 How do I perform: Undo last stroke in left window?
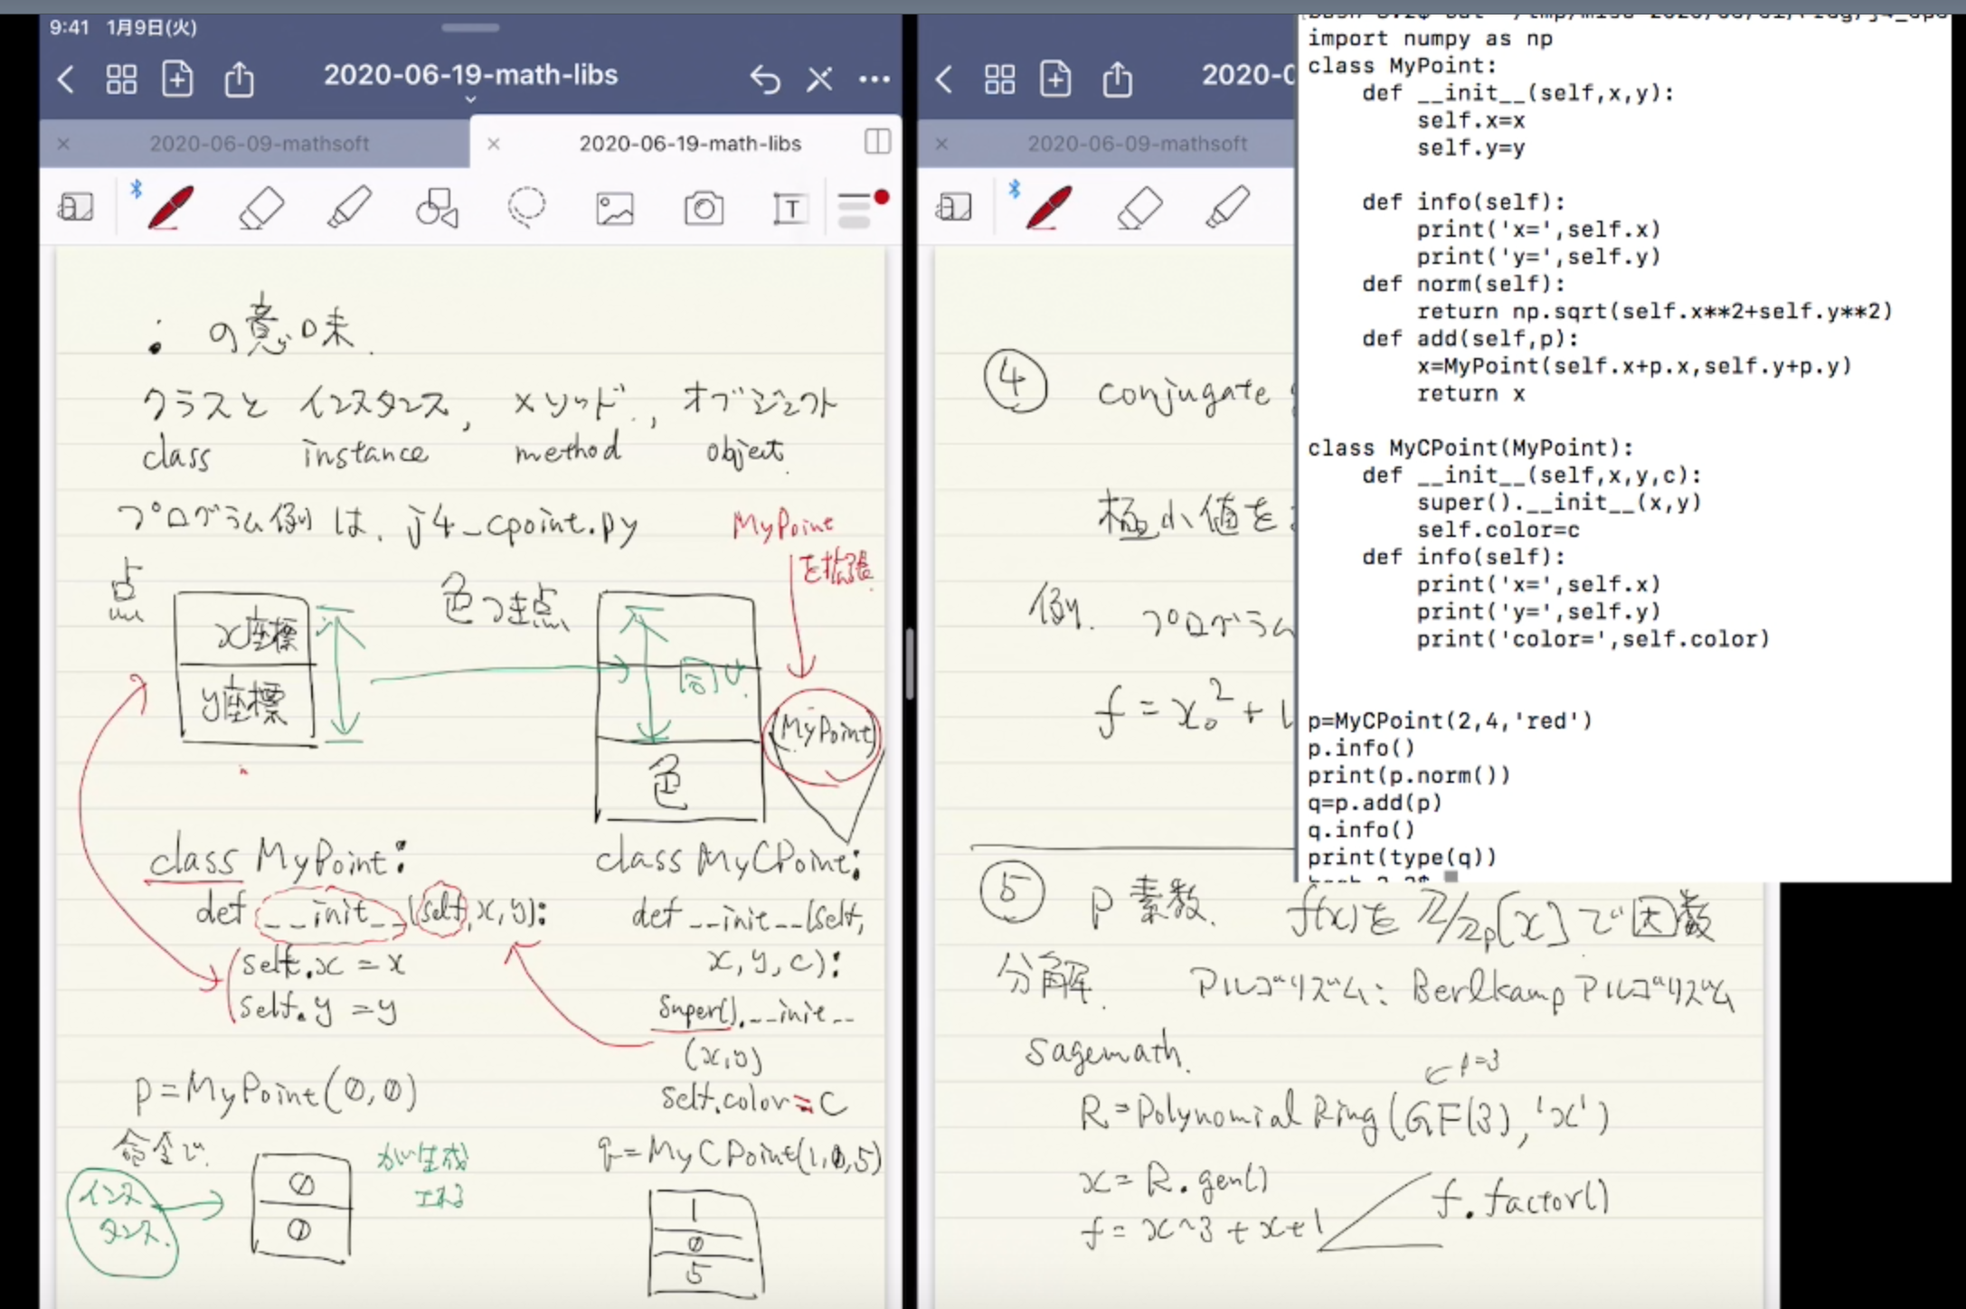tap(765, 80)
